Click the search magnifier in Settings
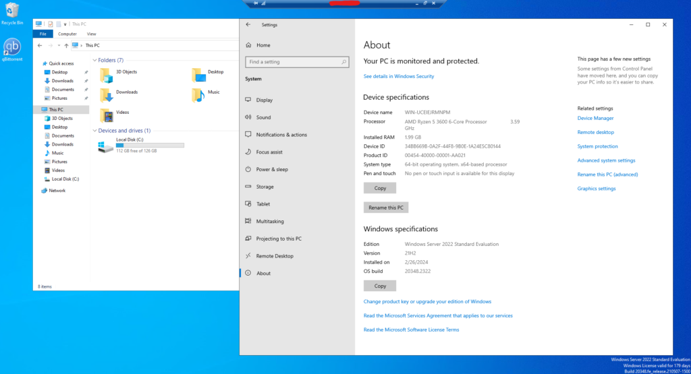Viewport: 691px width, 374px height. (x=343, y=62)
